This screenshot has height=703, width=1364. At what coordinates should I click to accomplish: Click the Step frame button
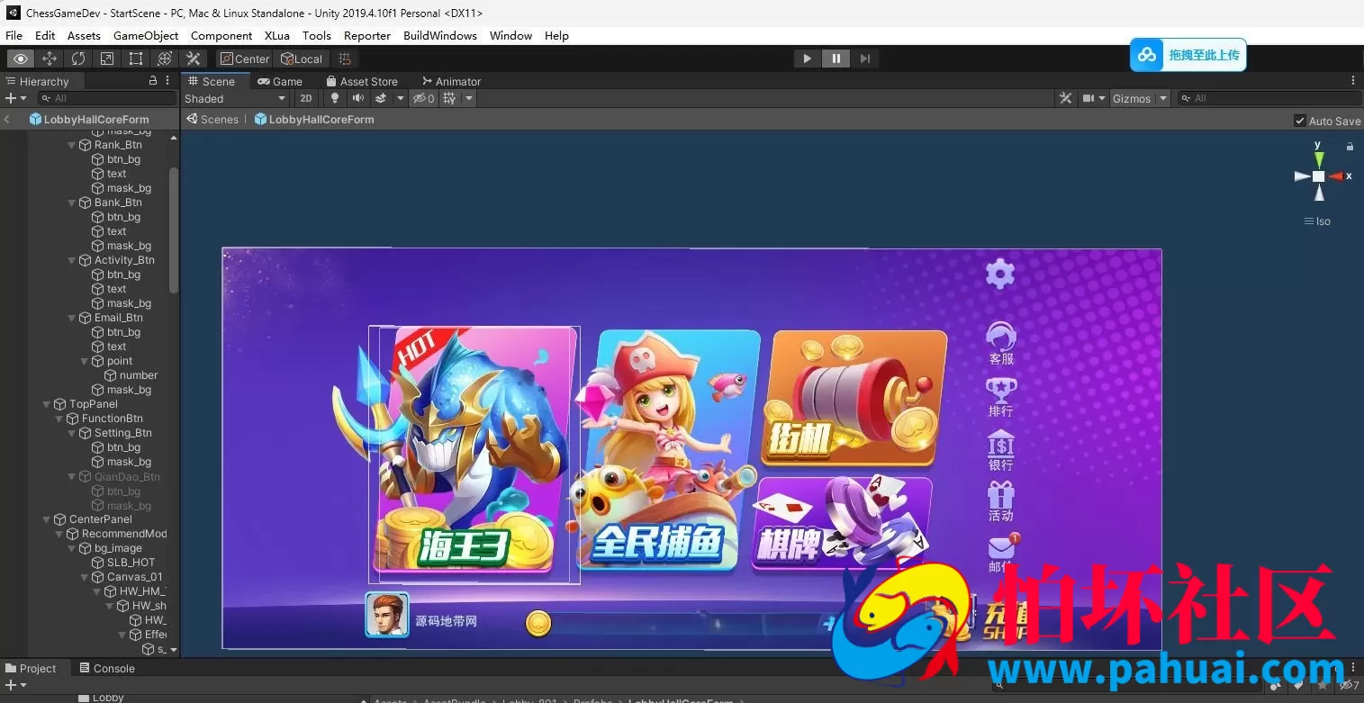click(864, 59)
